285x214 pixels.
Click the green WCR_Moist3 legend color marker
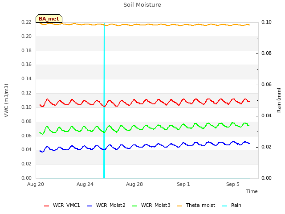coord(134,206)
